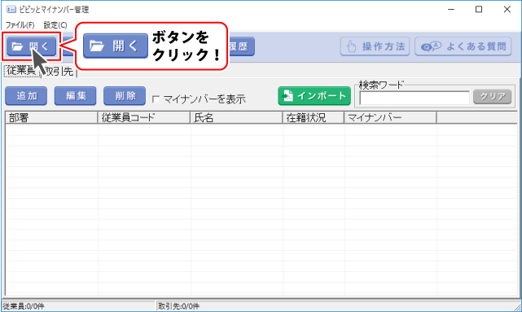Close the ピピッとマイナンバー管理 window
This screenshot has width=522, height=312.
507,9
